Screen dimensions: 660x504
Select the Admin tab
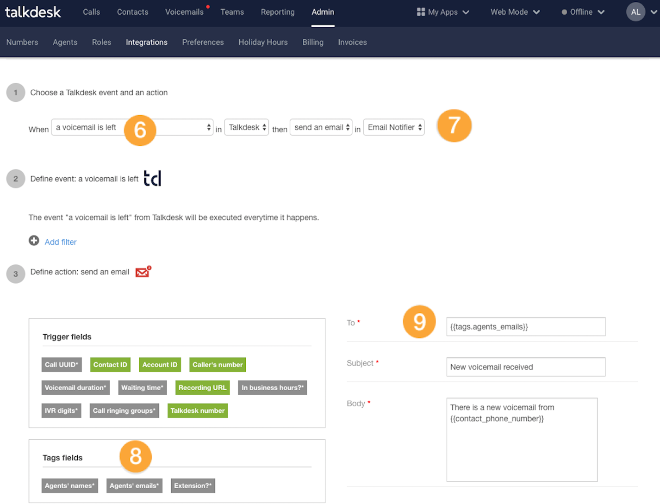point(323,12)
